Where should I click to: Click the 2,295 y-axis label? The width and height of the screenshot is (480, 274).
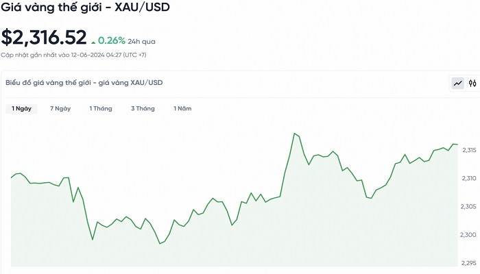click(469, 263)
